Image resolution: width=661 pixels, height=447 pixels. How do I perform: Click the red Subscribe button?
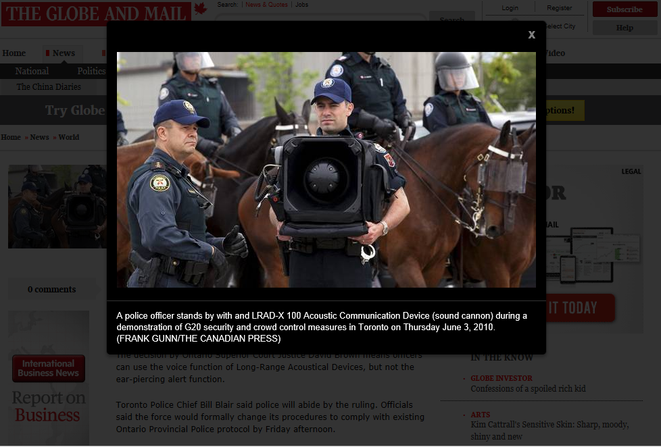tap(625, 9)
